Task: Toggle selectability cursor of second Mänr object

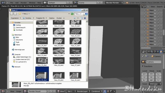Action: click(158, 13)
